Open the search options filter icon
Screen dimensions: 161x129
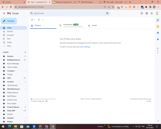(x=107, y=13)
